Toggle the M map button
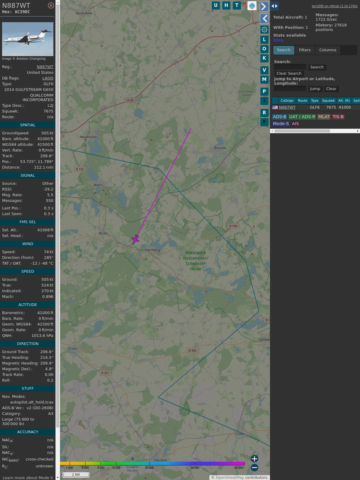The height and width of the screenshot is (480, 360). pos(264,79)
